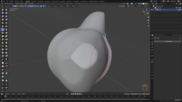Hide Cube in viewport via eye icon
This screenshot has height=102, width=182.
click(x=178, y=10)
